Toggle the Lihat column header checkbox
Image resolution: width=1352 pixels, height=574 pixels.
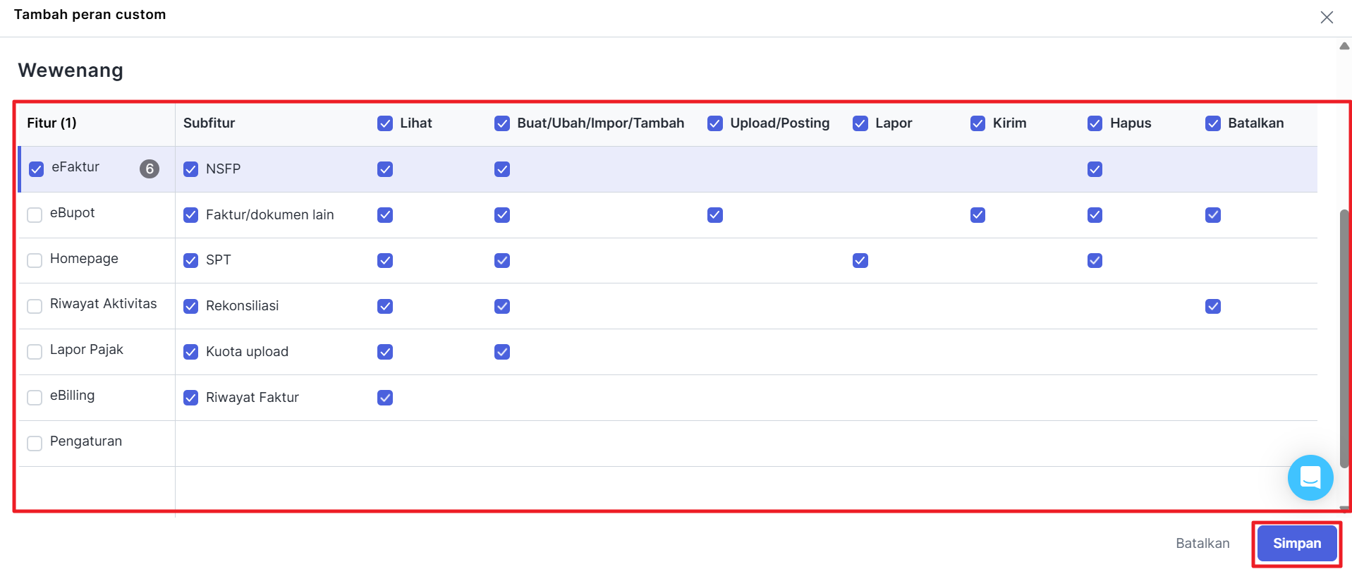coord(385,123)
